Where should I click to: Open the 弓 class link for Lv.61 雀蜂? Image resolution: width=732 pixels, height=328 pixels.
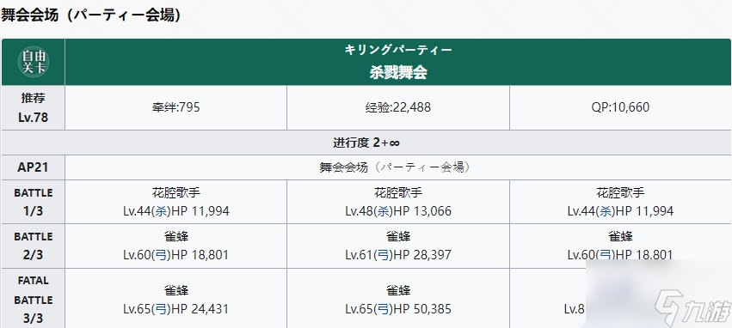[x=384, y=255]
